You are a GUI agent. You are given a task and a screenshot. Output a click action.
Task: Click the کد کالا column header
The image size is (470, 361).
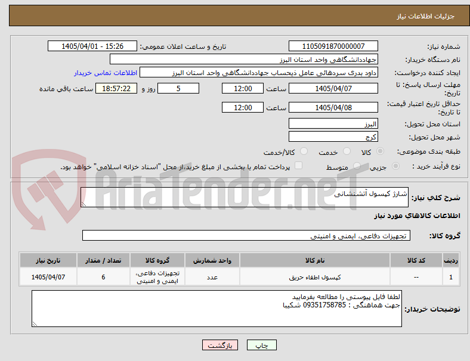point(416,260)
